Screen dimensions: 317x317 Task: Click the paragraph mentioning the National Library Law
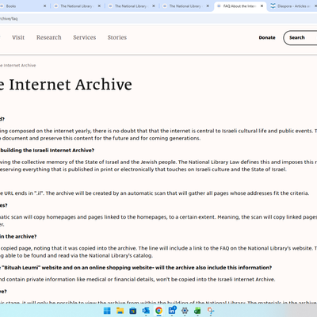click(x=158, y=166)
